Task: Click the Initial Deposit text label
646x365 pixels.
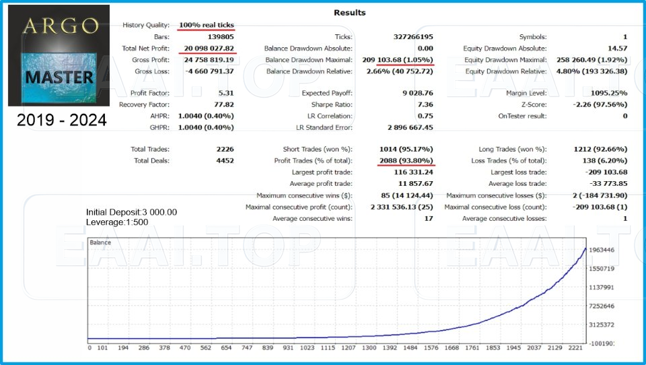Action: point(131,212)
